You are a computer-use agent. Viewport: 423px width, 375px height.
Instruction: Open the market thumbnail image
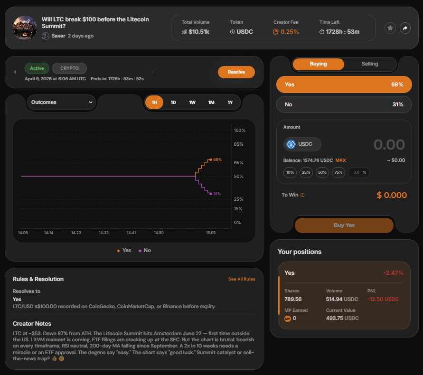(x=25, y=28)
